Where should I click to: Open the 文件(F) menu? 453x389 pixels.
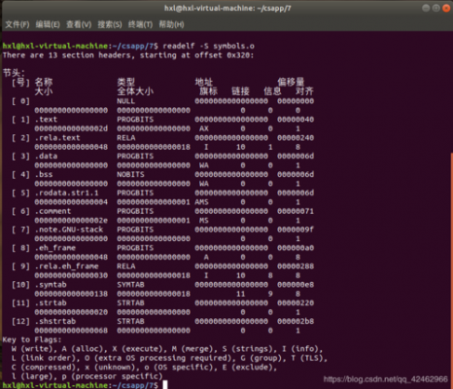[x=17, y=24]
